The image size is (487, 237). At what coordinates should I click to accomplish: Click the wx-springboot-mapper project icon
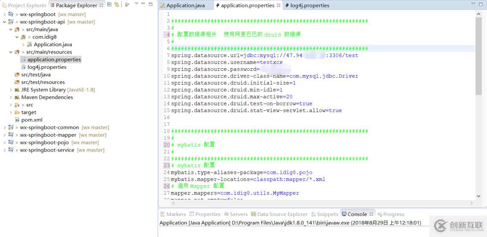11,135
